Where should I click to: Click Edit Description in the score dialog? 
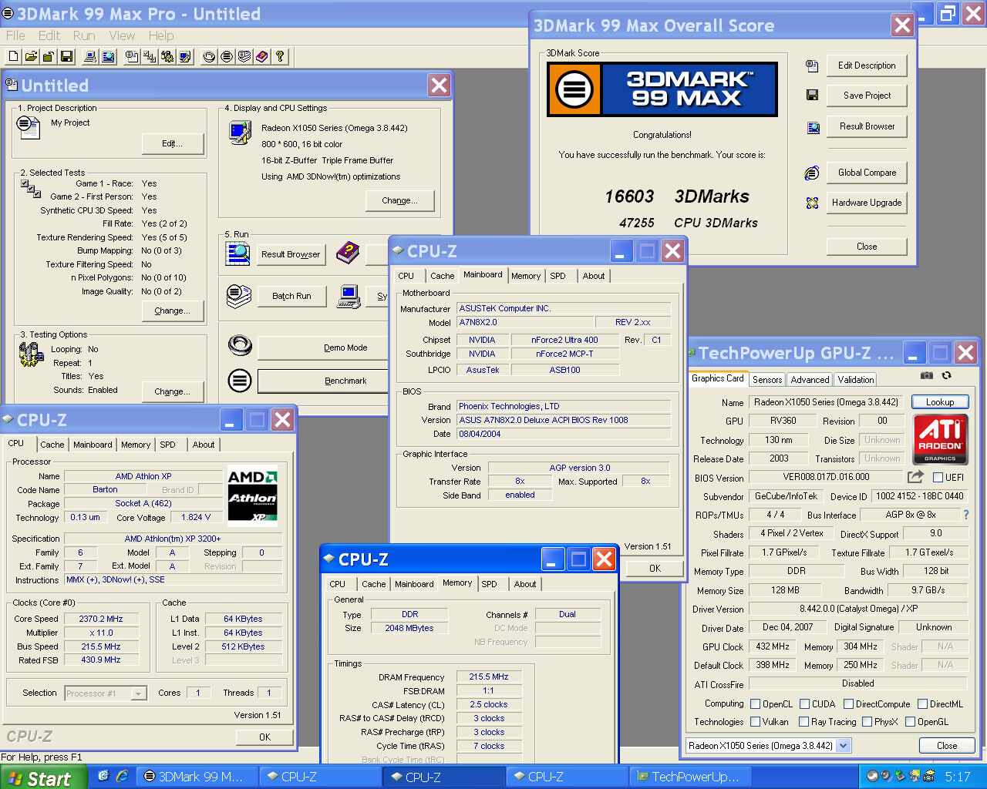click(x=867, y=65)
